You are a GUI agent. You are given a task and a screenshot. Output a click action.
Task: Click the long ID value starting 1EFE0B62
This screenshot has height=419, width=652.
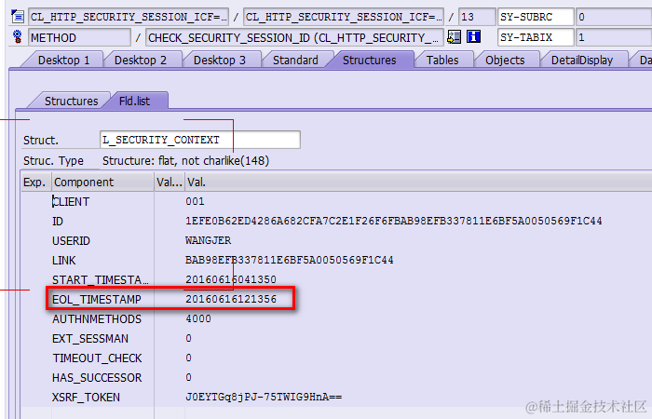tap(394, 222)
